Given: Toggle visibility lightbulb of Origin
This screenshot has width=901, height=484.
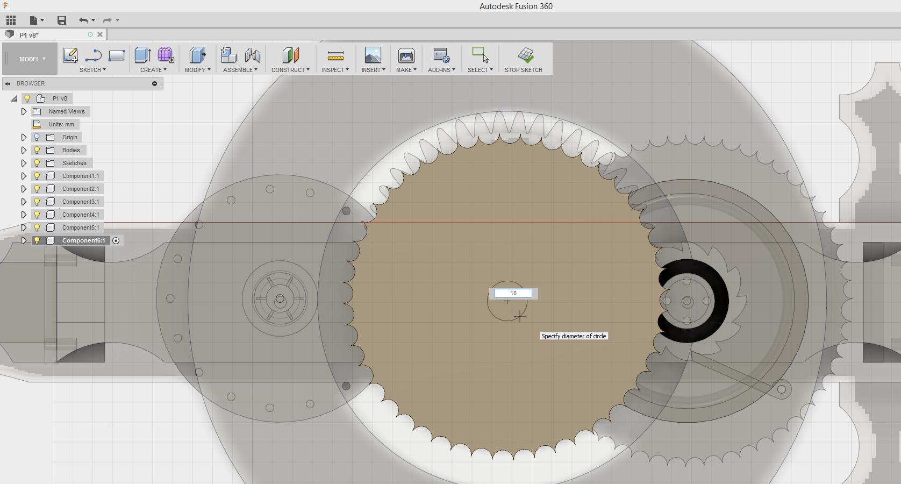Looking at the screenshot, I should (37, 137).
